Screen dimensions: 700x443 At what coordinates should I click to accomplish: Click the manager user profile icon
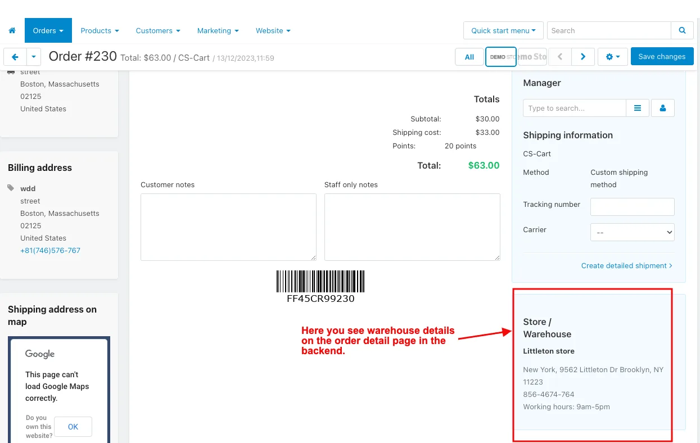[x=663, y=108]
